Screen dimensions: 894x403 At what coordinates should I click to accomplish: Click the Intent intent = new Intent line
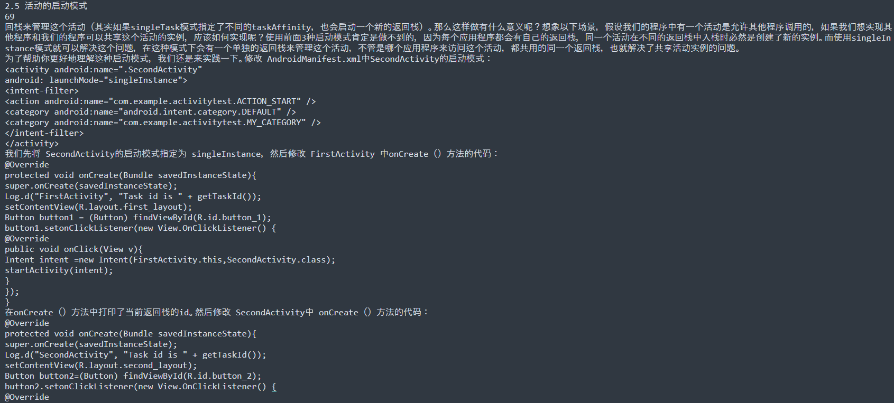[170, 259]
